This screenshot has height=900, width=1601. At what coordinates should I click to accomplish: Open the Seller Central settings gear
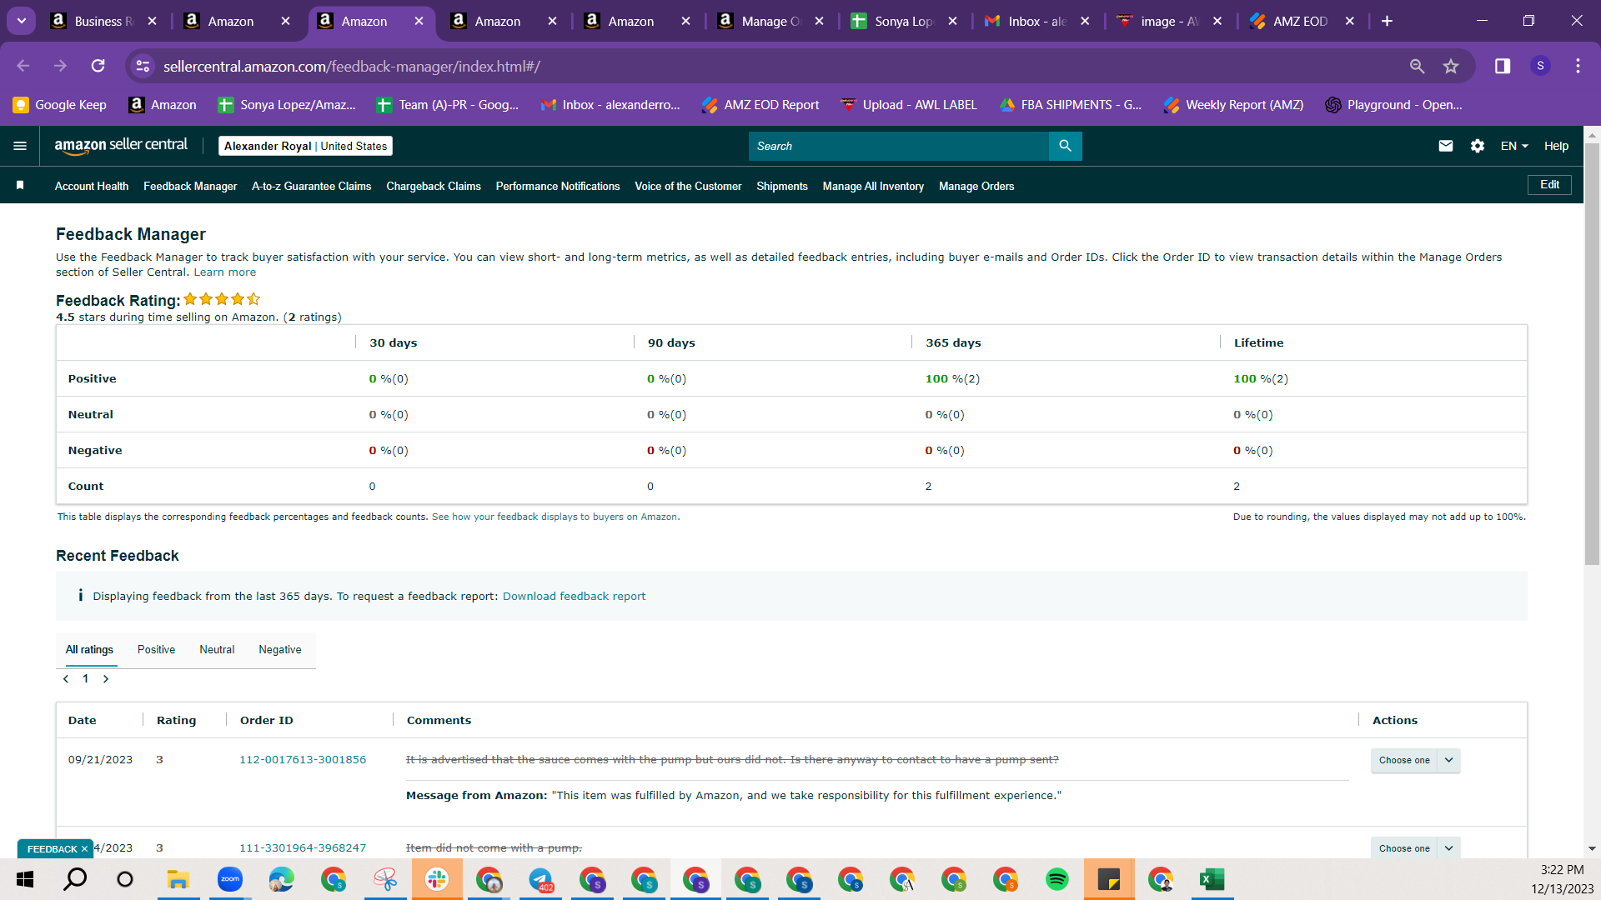pyautogui.click(x=1478, y=146)
